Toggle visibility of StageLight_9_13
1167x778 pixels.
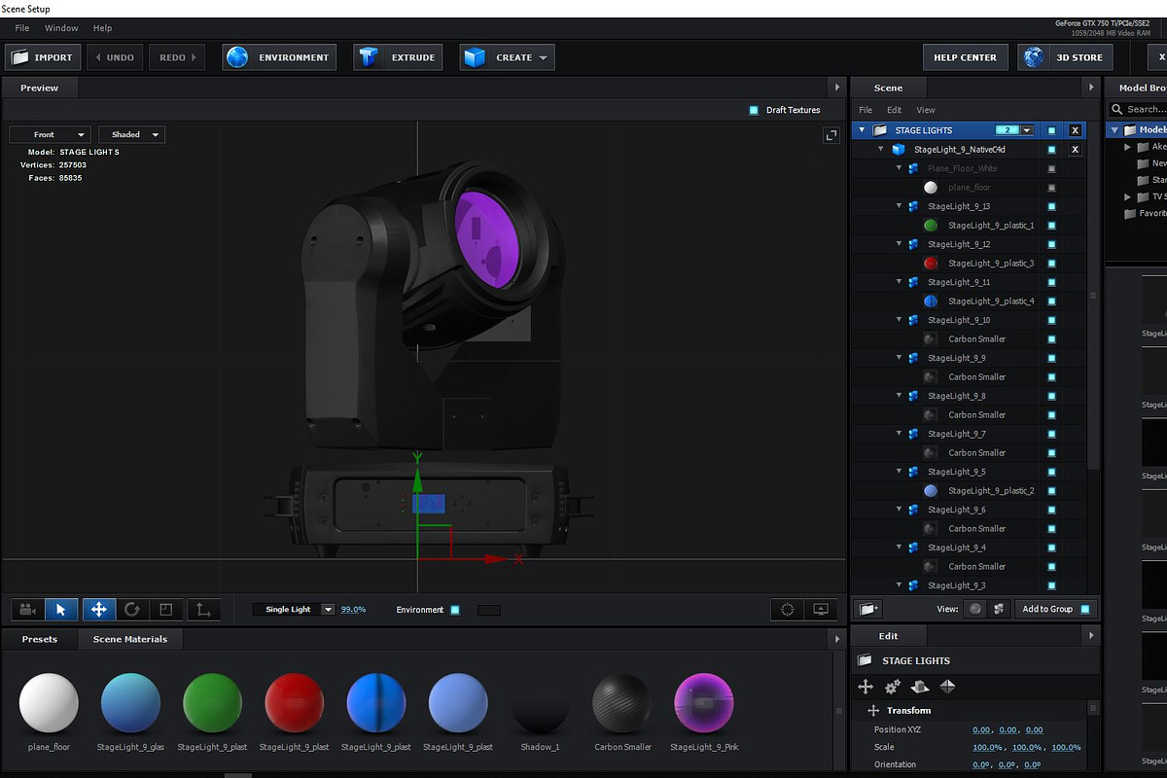click(x=1051, y=206)
